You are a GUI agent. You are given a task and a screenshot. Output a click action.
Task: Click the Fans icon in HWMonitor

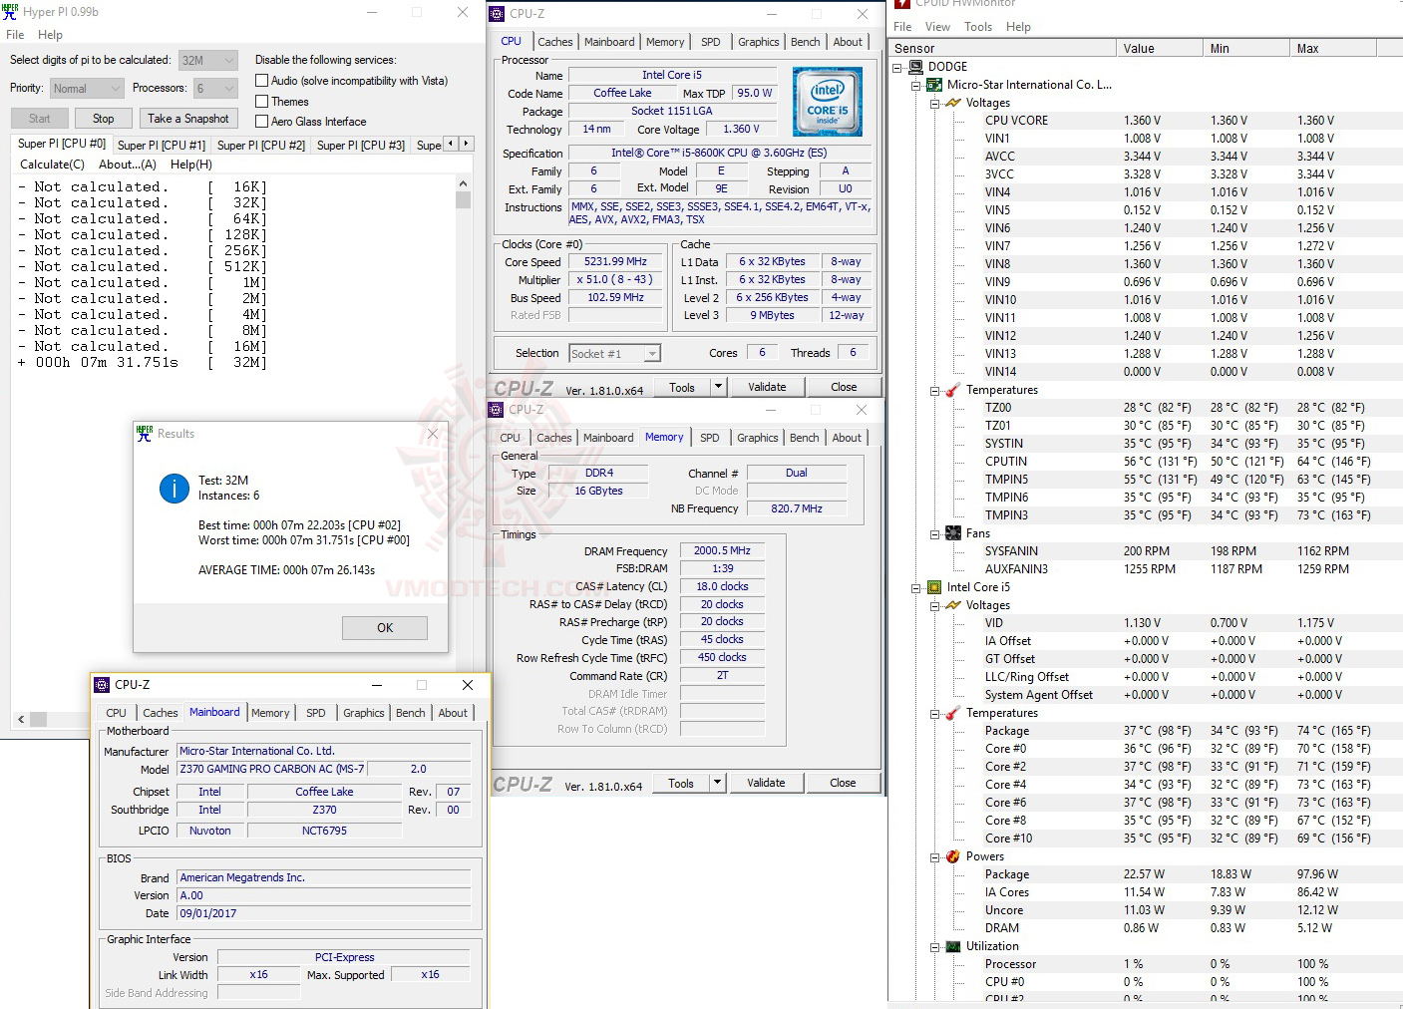(x=952, y=532)
